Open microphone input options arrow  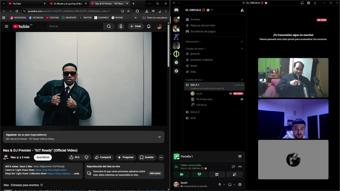pyautogui.click(x=224, y=184)
